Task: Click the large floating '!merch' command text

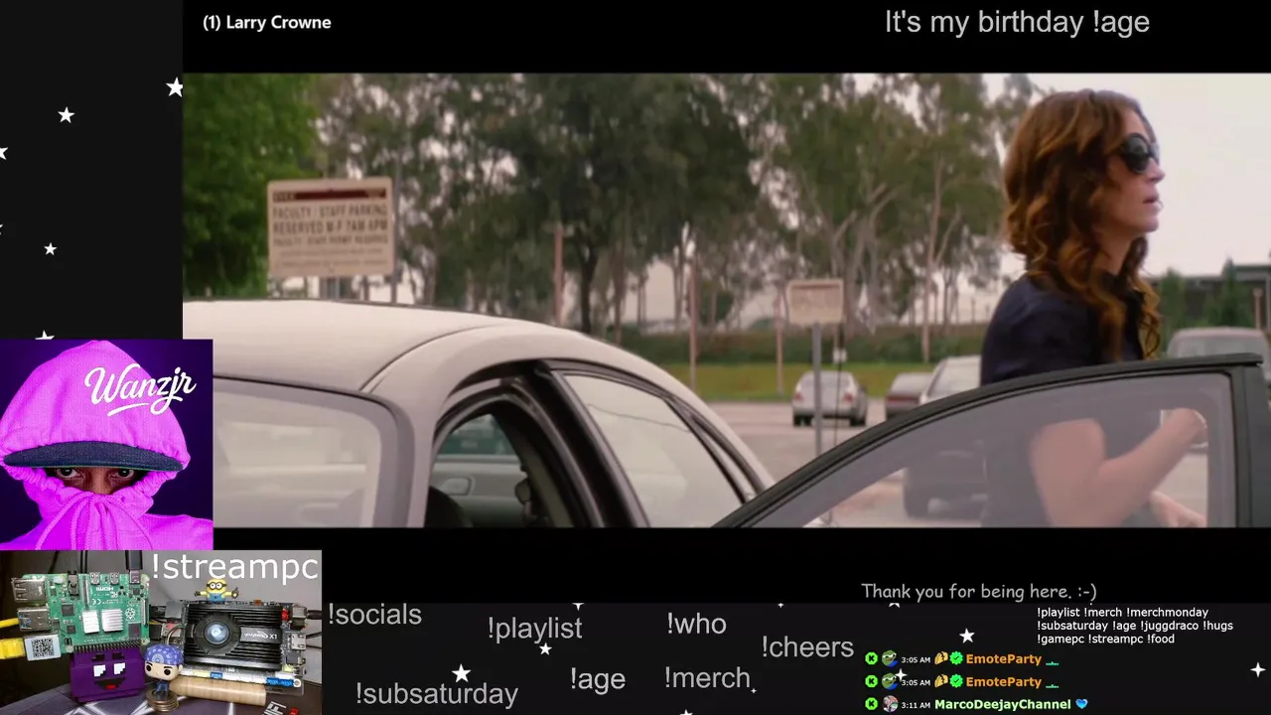Action: (x=707, y=678)
